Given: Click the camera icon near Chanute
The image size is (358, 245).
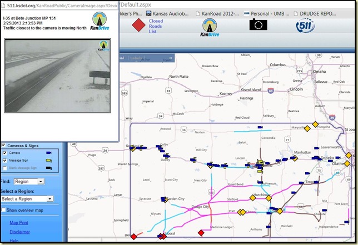Looking at the screenshot, I should 324,210.
